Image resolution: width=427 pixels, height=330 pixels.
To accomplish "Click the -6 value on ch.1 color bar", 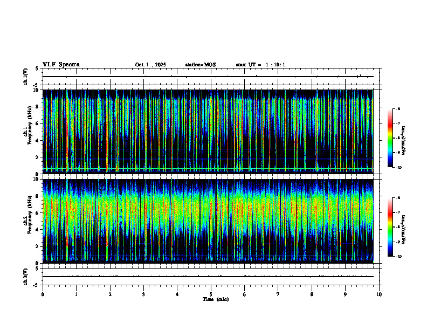I will (x=398, y=108).
